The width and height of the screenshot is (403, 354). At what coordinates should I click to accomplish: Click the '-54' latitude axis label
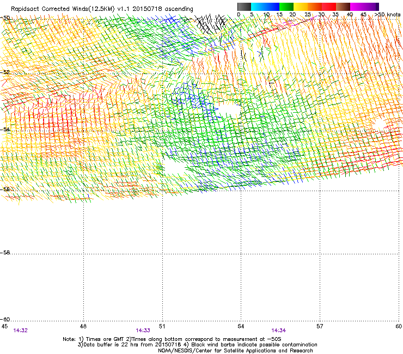(5, 129)
